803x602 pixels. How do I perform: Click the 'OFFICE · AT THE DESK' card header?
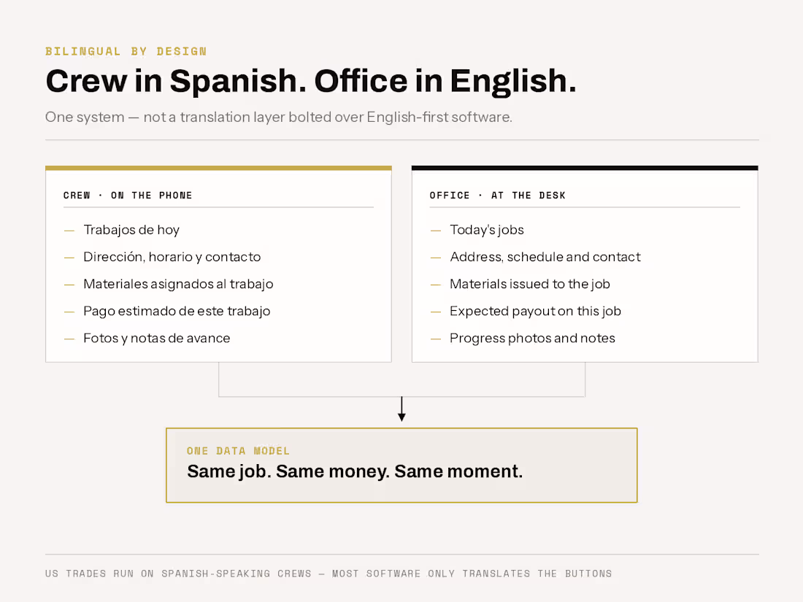497,195
